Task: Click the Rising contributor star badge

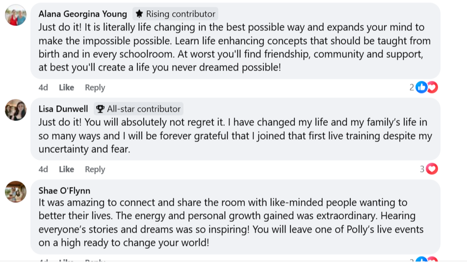Action: 175,14
